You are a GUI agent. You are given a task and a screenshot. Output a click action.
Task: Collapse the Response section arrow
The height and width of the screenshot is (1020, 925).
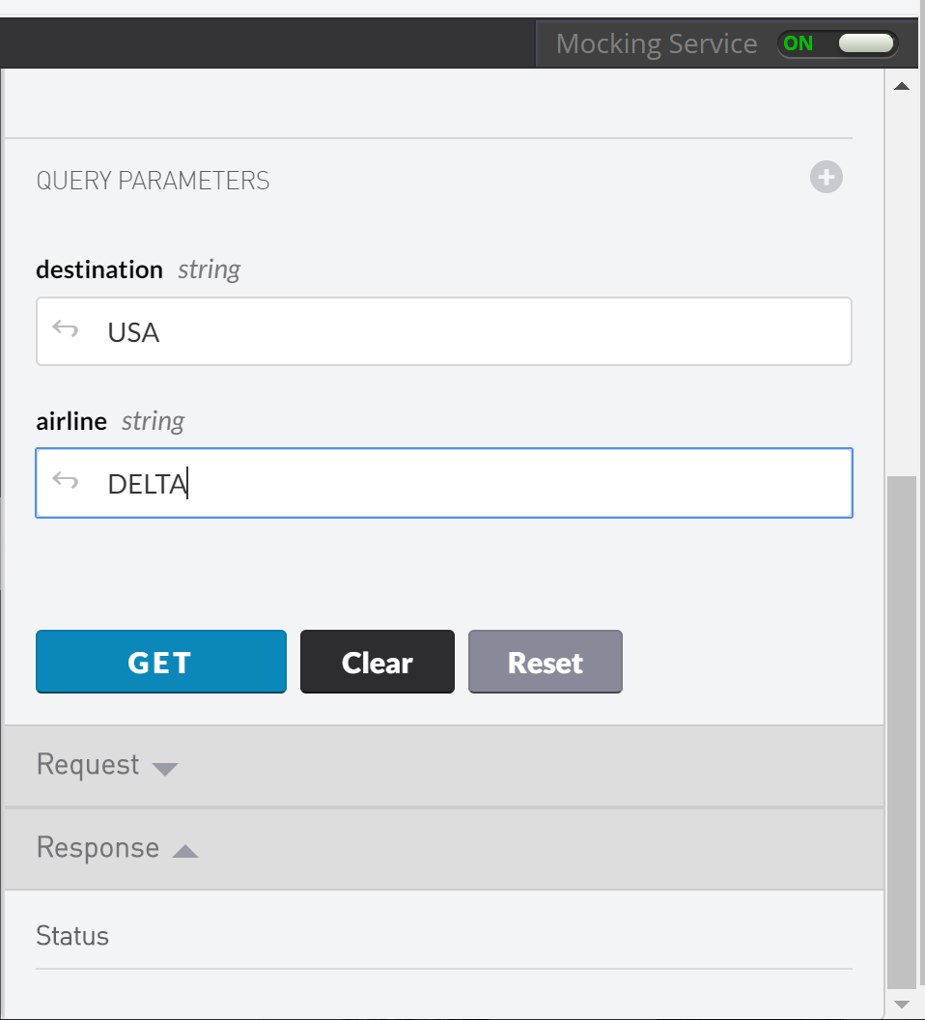(x=184, y=851)
